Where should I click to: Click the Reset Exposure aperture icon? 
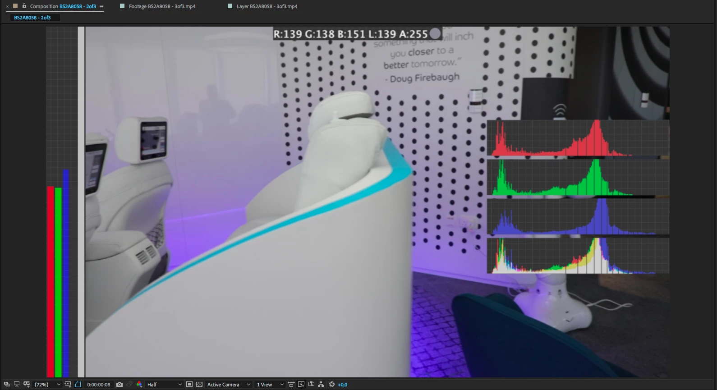point(332,385)
